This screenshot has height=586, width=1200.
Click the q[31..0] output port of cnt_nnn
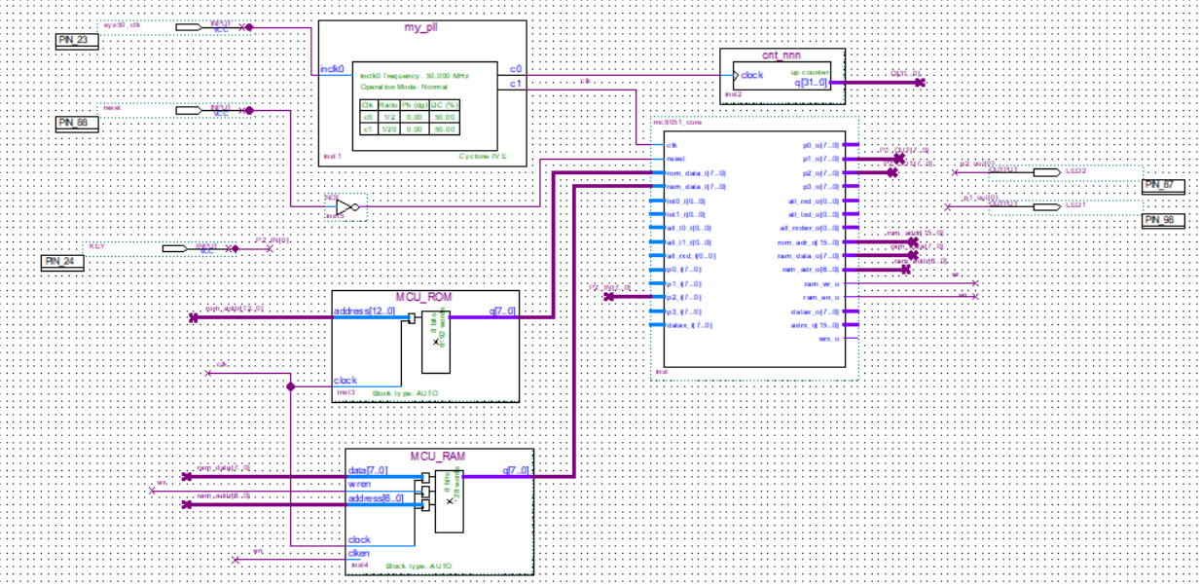click(810, 83)
